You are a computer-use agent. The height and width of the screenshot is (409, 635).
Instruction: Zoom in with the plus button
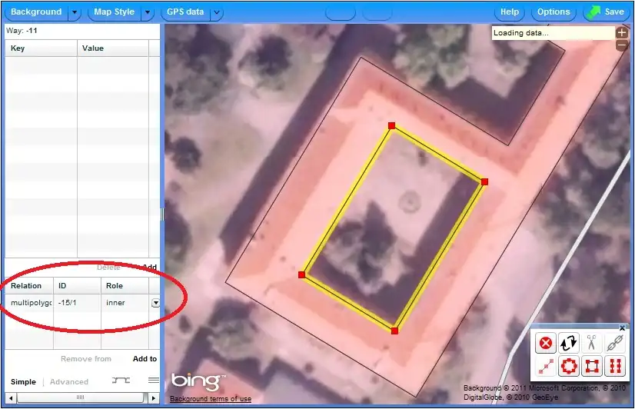tap(622, 33)
